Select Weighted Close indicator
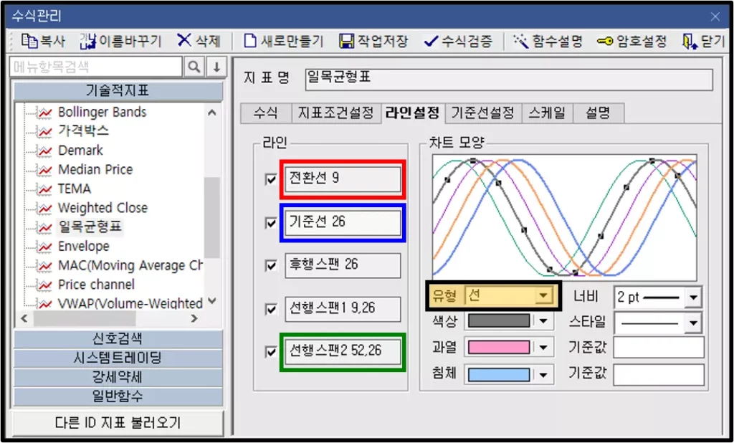This screenshot has height=443, width=734. [x=103, y=208]
